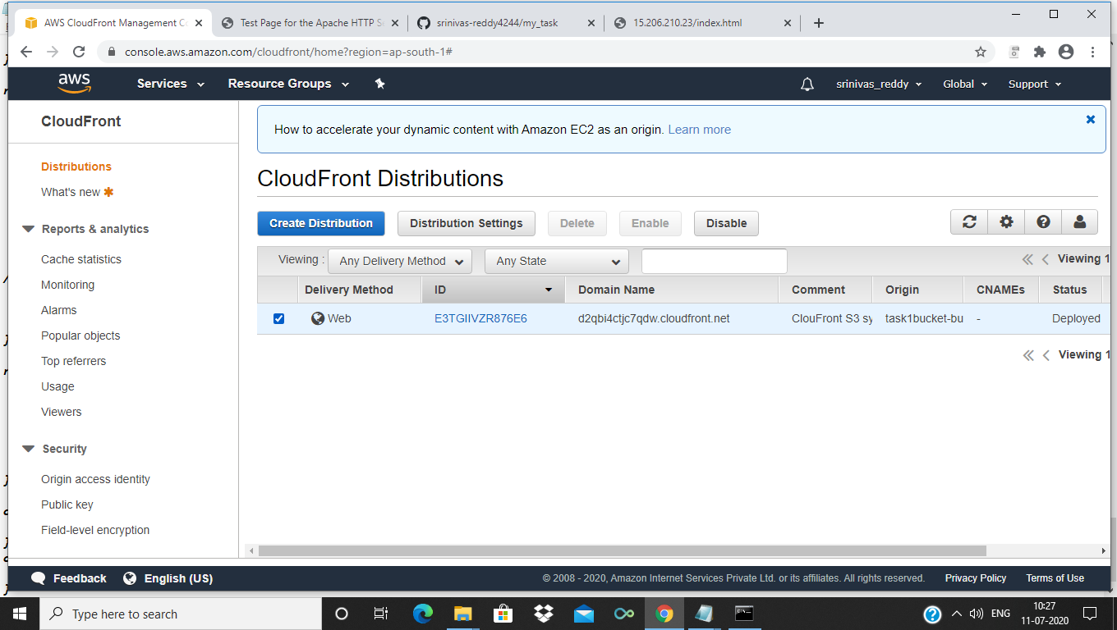
Task: Open the volume control in system tray
Action: 977,614
